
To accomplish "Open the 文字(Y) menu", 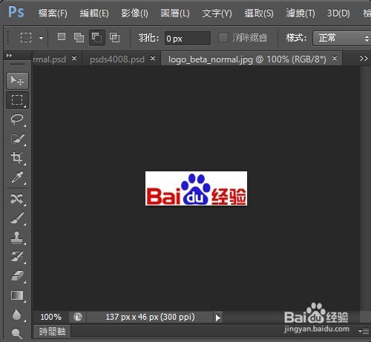I will pyautogui.click(x=217, y=13).
